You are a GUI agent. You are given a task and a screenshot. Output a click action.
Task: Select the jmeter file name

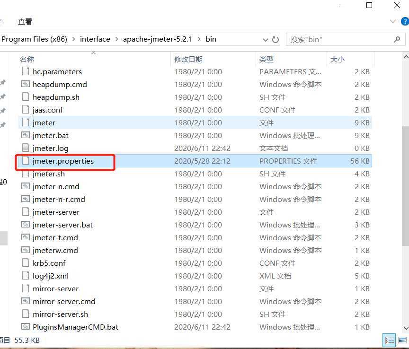coord(44,122)
